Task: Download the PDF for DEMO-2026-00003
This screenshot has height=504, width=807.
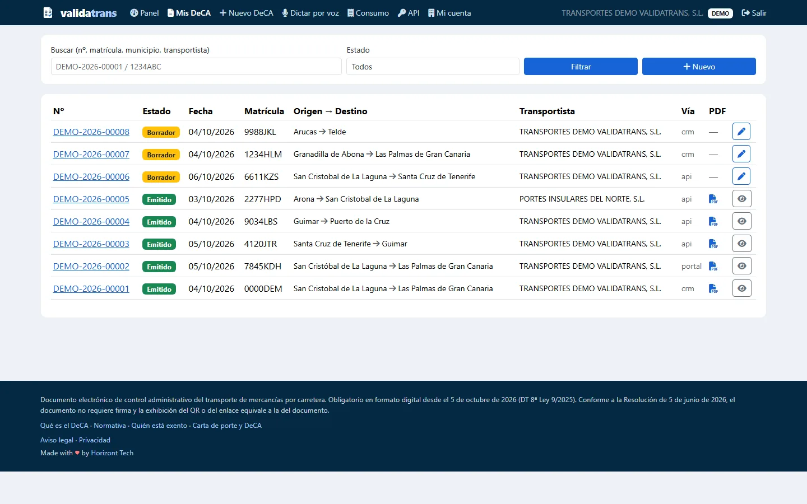Action: click(713, 244)
